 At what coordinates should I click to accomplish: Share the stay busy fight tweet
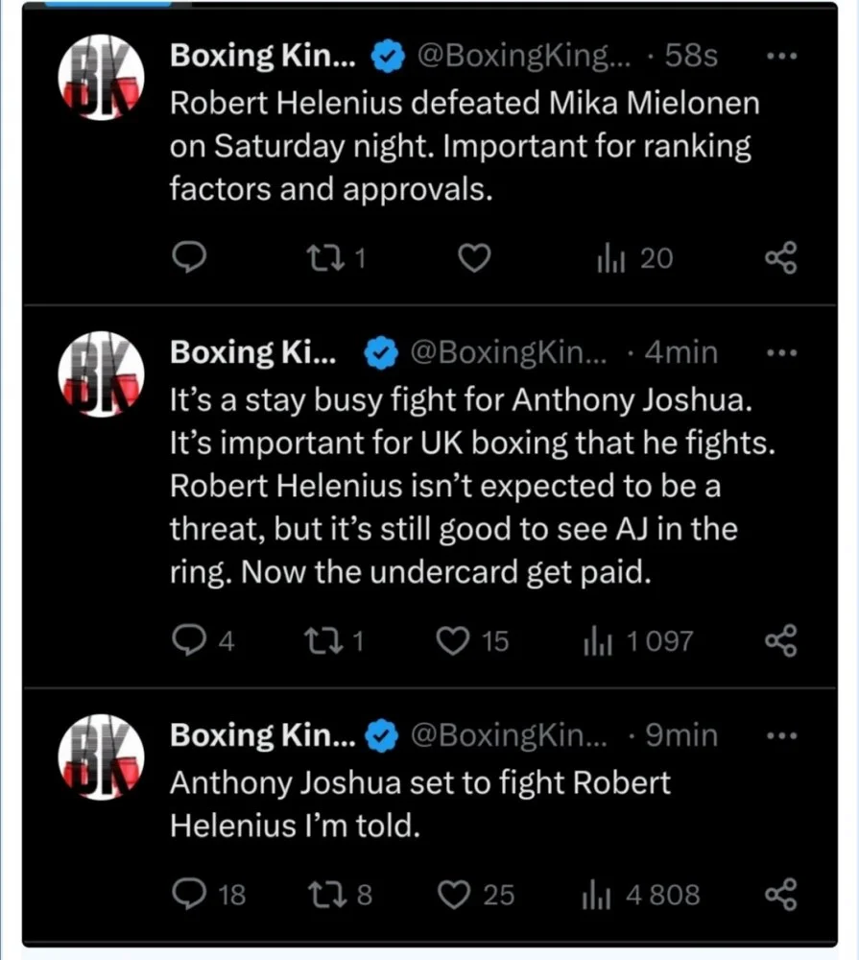780,640
